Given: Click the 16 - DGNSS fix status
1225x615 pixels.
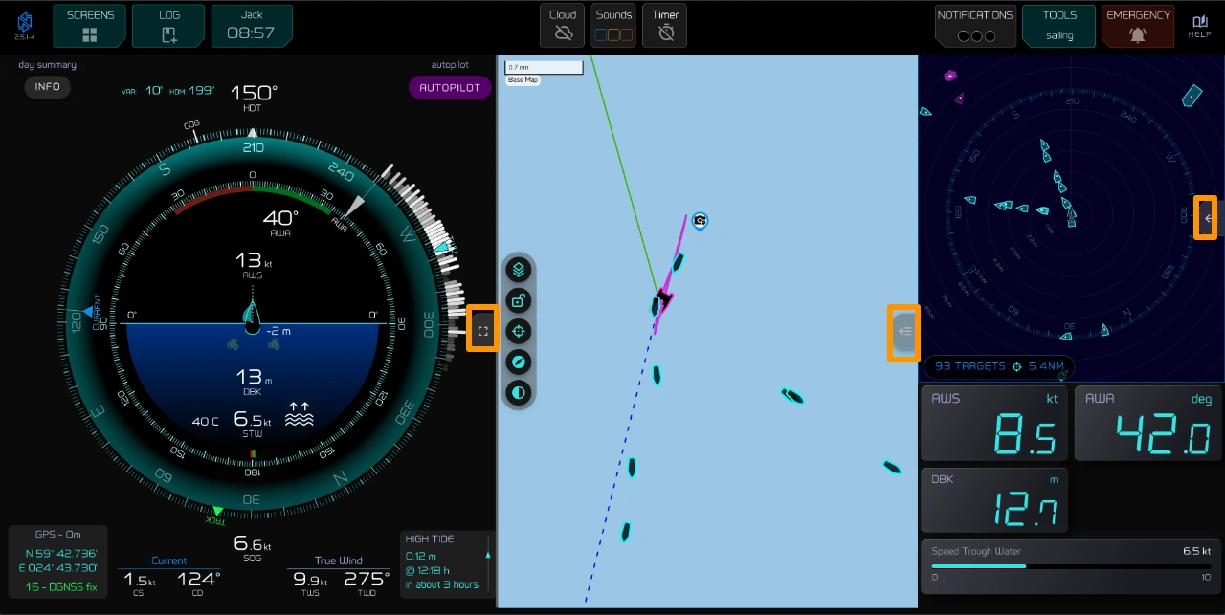Looking at the screenshot, I should [x=62, y=586].
